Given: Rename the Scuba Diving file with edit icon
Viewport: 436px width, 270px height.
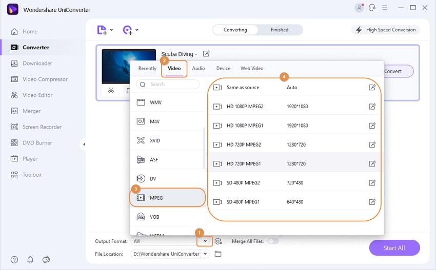Looking at the screenshot, I should (x=206, y=54).
